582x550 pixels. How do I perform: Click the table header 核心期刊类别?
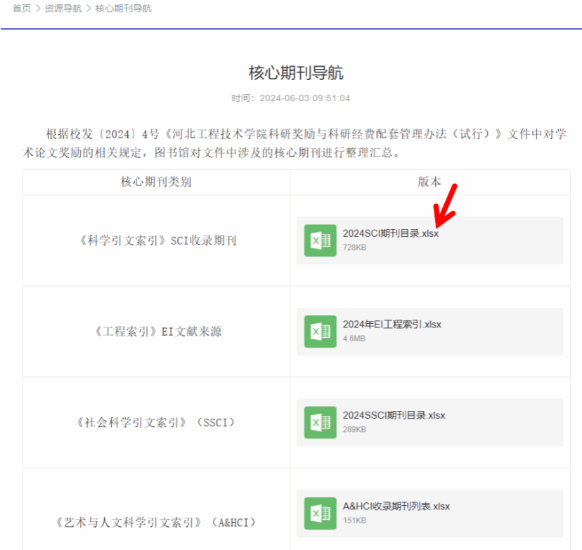tap(156, 182)
